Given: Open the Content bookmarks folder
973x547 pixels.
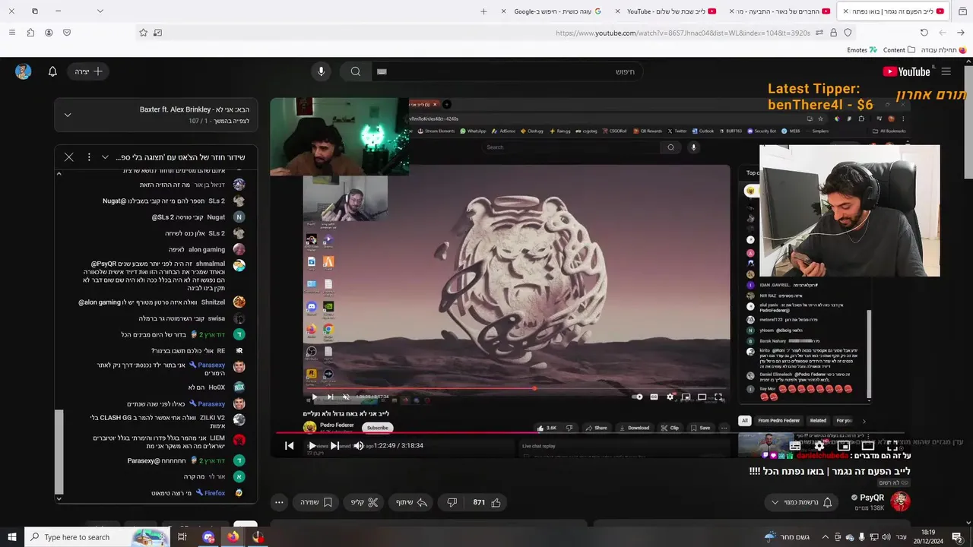Looking at the screenshot, I should tap(899, 50).
